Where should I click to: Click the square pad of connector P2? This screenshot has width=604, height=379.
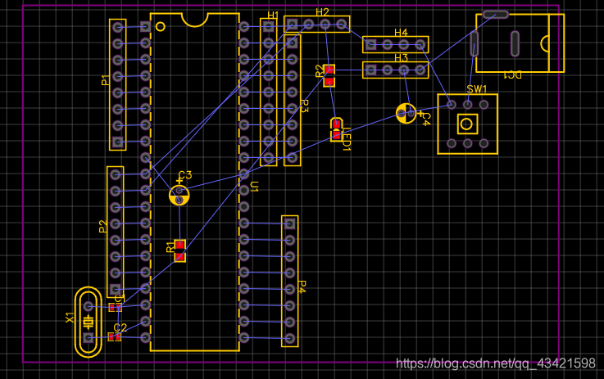pyautogui.click(x=115, y=289)
